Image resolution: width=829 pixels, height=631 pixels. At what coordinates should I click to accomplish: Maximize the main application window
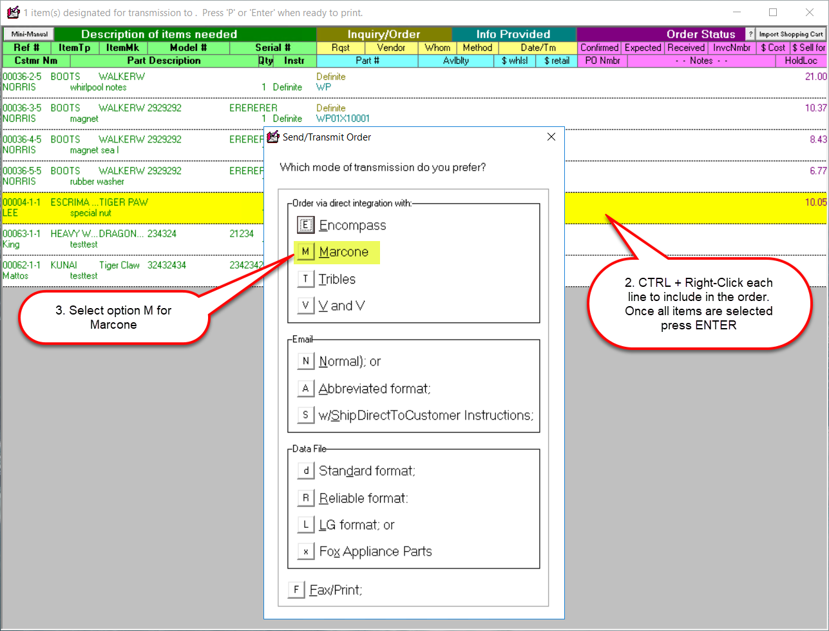(x=773, y=12)
